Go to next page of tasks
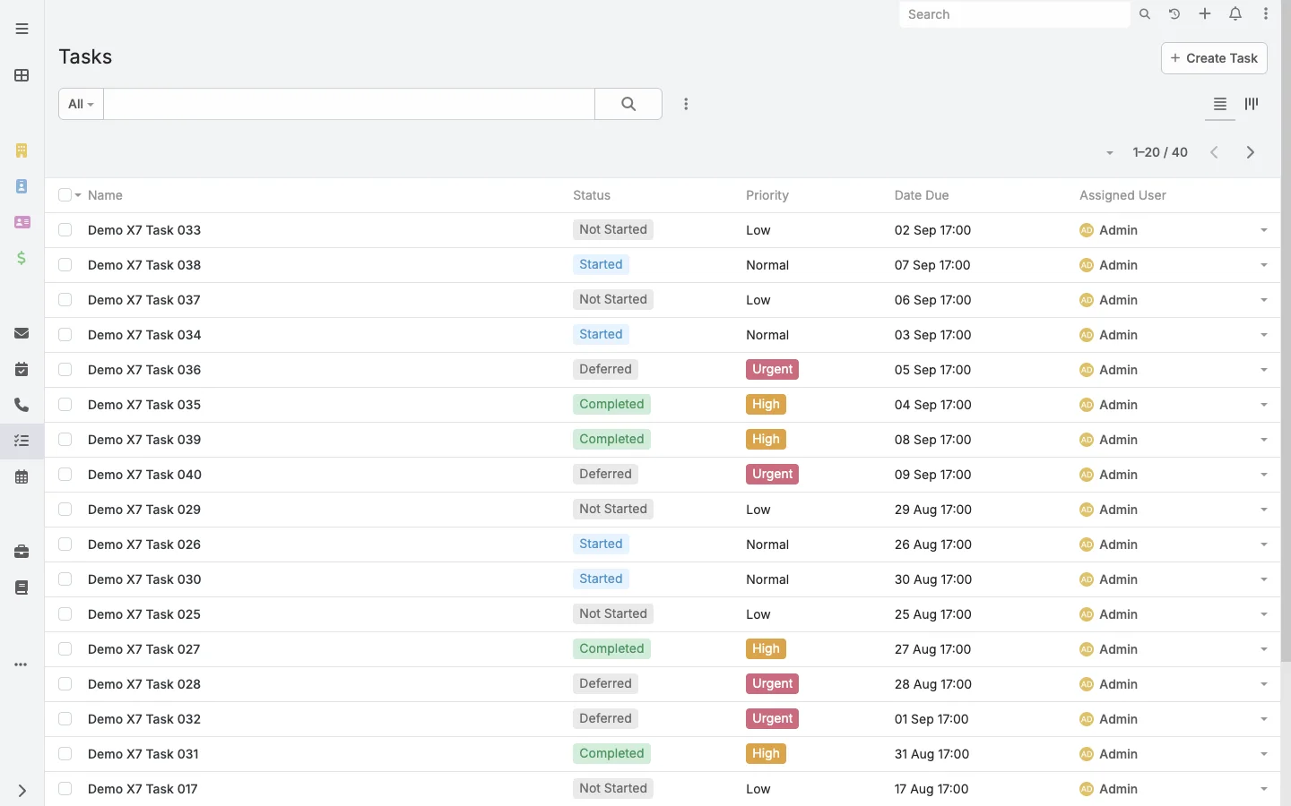This screenshot has width=1291, height=806. tap(1251, 152)
